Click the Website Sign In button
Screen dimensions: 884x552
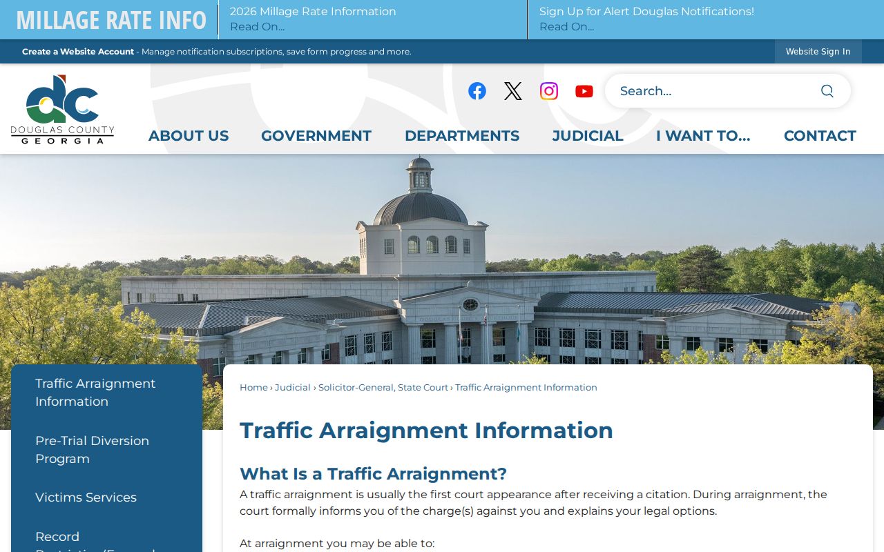[x=818, y=52]
